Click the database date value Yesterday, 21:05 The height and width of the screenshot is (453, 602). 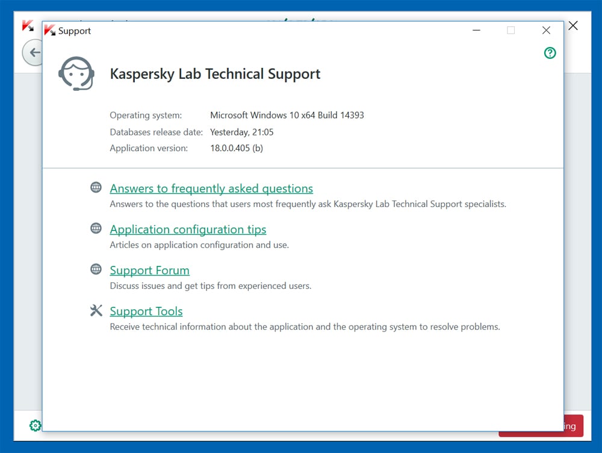pyautogui.click(x=242, y=132)
